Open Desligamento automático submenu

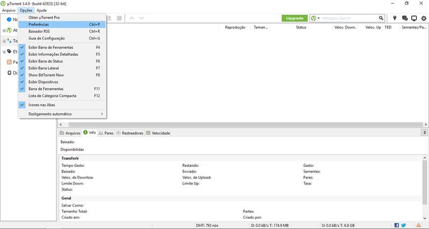pyautogui.click(x=62, y=114)
